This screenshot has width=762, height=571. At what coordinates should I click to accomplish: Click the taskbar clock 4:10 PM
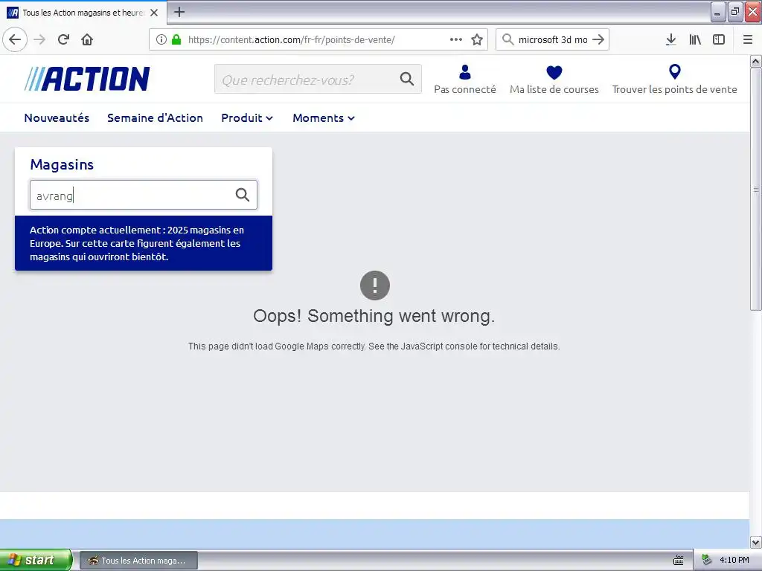coord(734,561)
